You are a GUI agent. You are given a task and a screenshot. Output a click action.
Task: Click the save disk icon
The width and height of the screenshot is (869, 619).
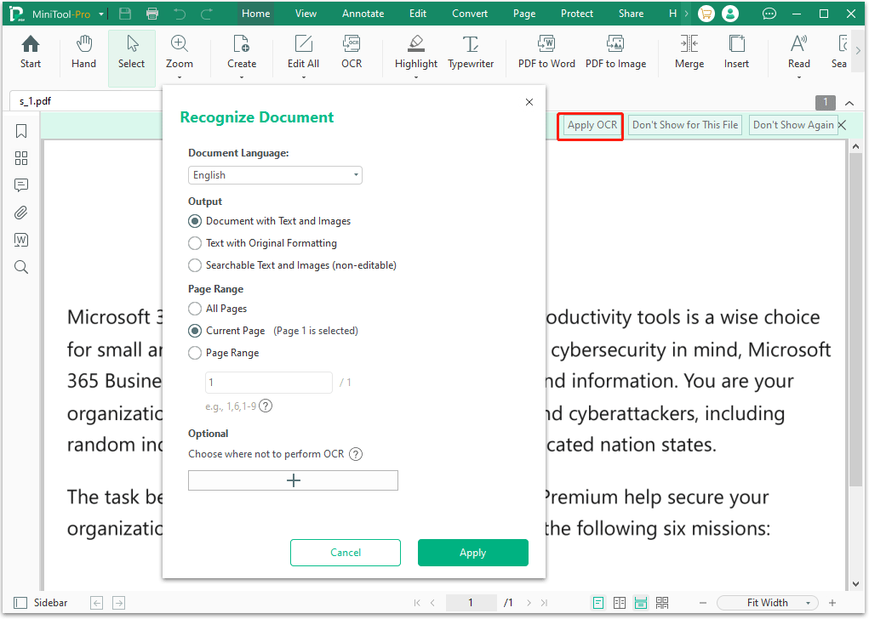pyautogui.click(x=125, y=14)
